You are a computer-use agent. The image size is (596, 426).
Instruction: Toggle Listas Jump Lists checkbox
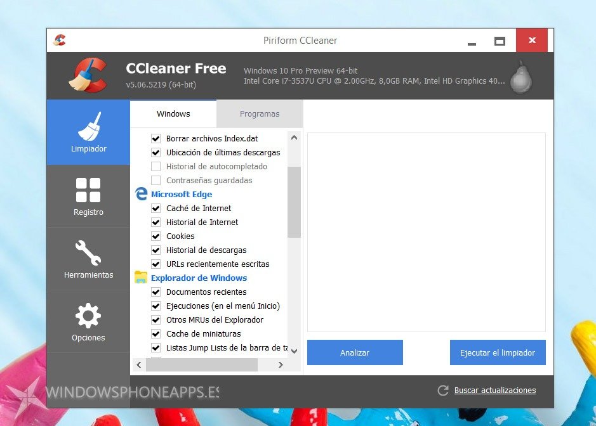(x=156, y=348)
